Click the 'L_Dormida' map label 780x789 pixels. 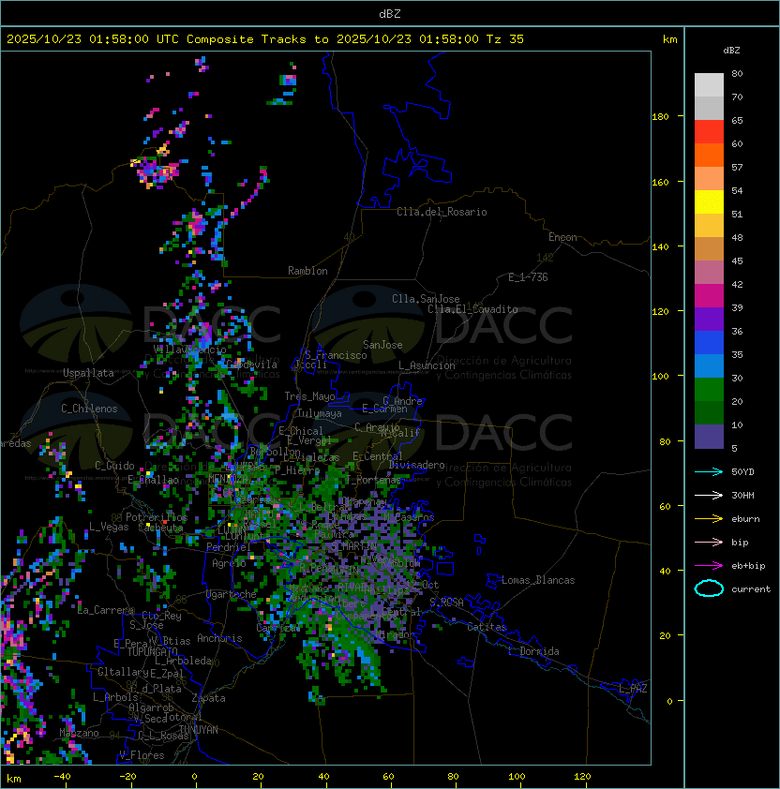tap(533, 651)
